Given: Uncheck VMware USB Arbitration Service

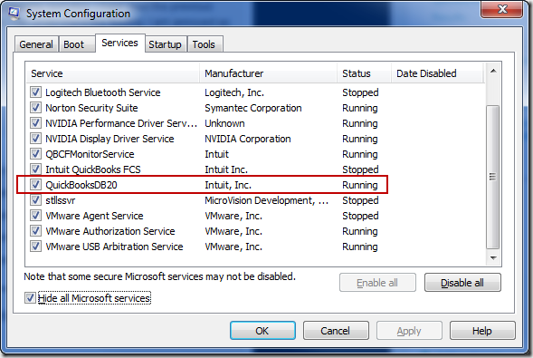Looking at the screenshot, I should [x=35, y=246].
